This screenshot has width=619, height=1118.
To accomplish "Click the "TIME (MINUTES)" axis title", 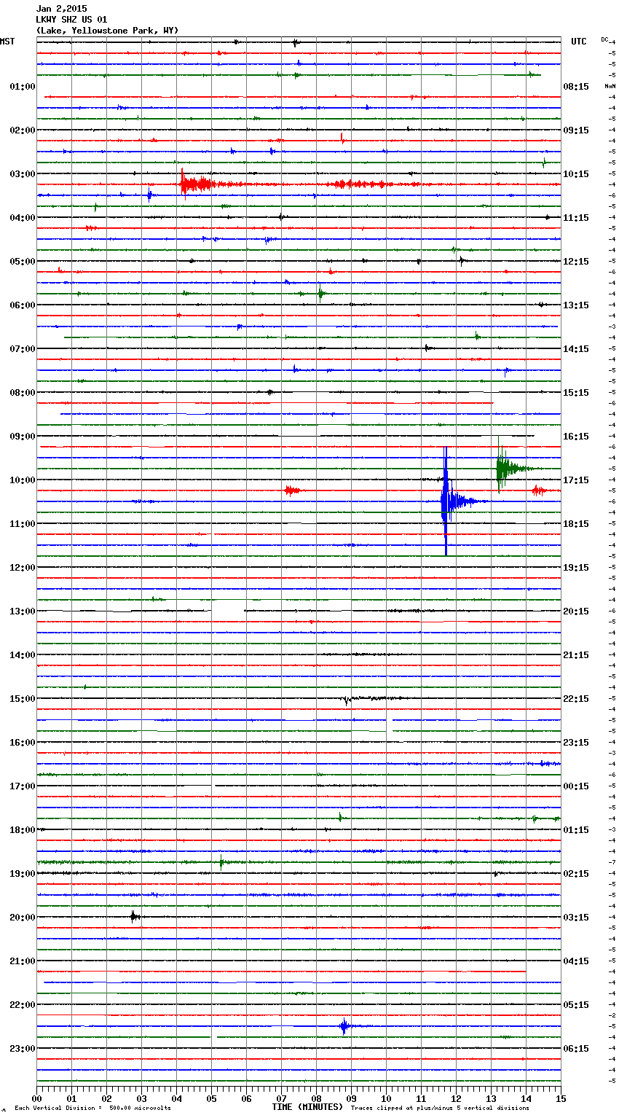I will 307,1107.
